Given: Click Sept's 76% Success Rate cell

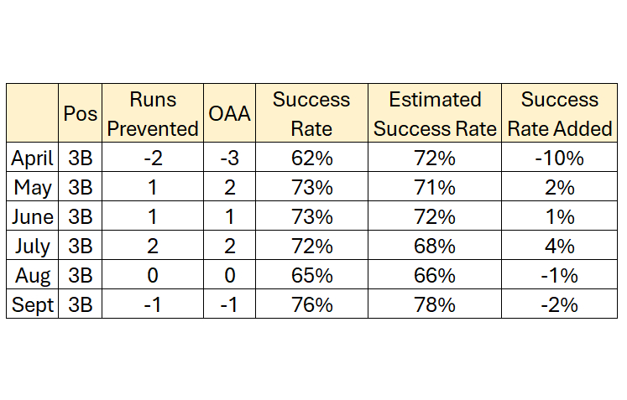Looking at the screenshot, I should click(311, 305).
